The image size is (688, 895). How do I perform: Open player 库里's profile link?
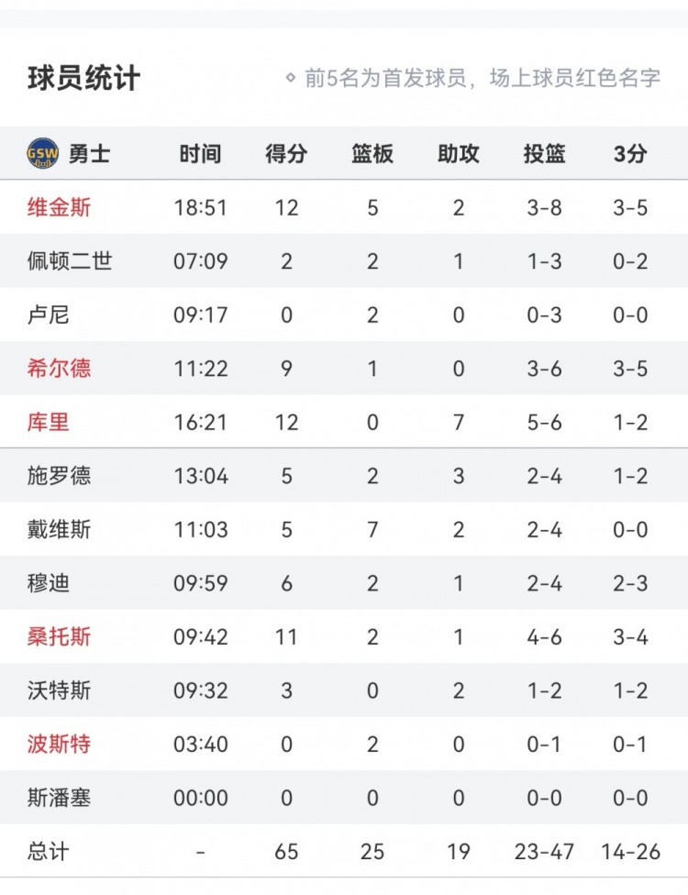click(48, 422)
